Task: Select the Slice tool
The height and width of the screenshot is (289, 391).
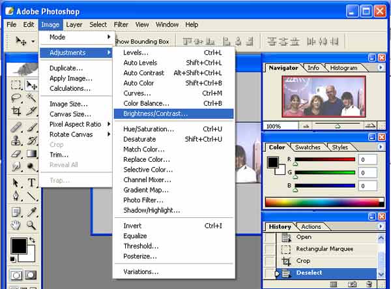Action: tap(31, 111)
